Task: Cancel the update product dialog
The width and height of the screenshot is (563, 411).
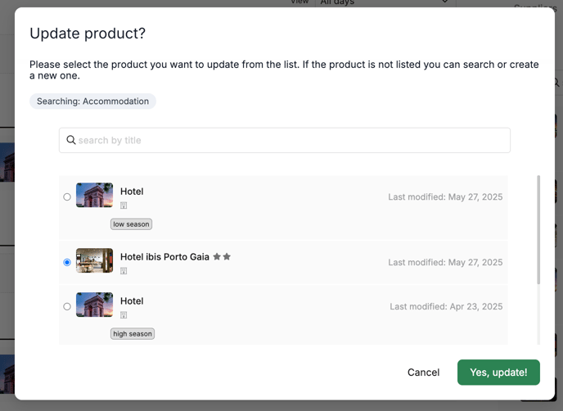Action: click(x=423, y=373)
